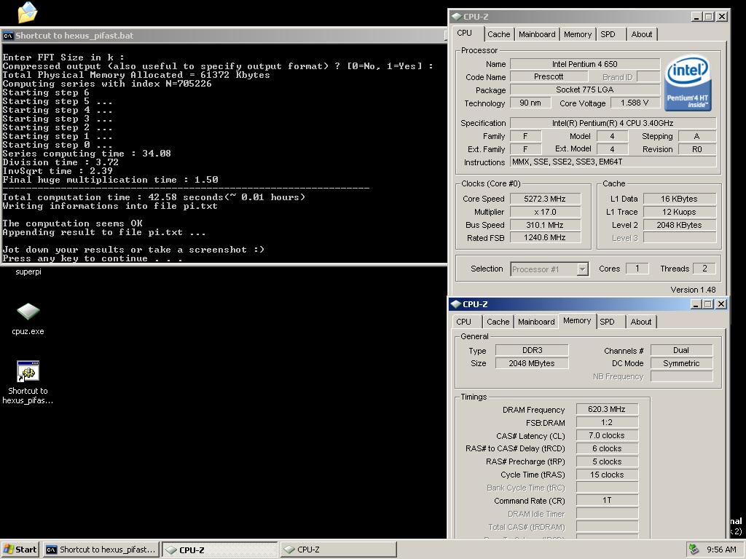746x559 pixels.
Task: Activate the second CPU-Z taskbar button
Action: coord(338,550)
